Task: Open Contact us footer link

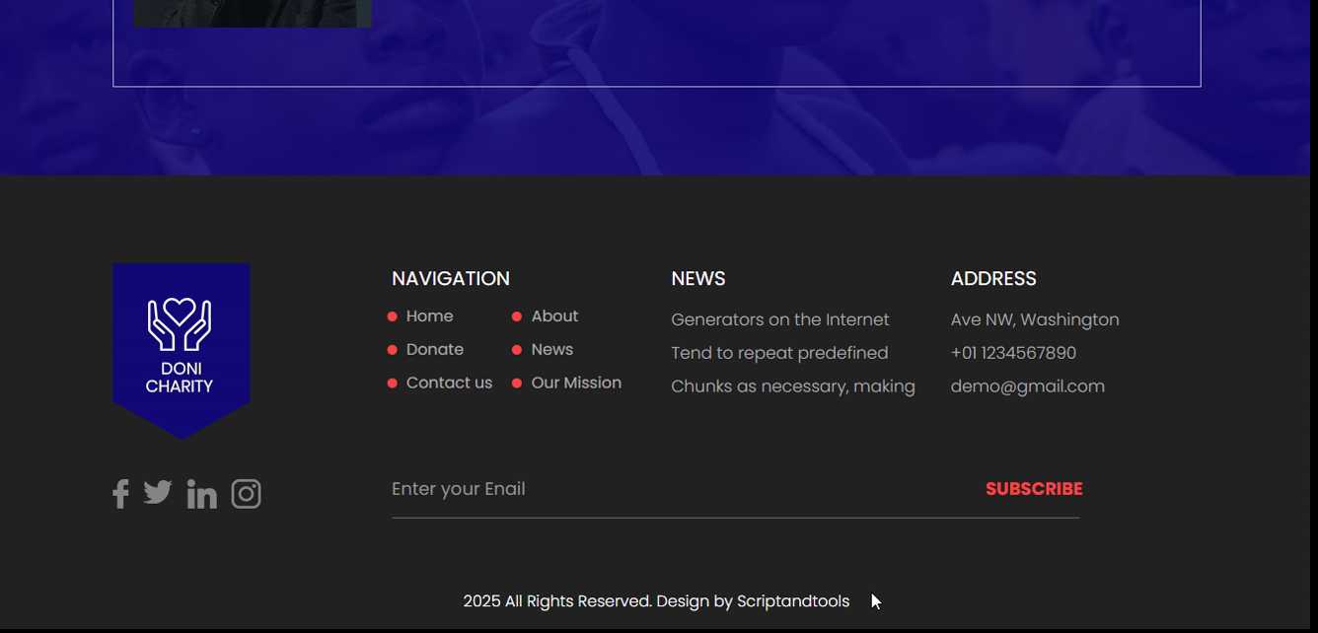Action: 449,383
